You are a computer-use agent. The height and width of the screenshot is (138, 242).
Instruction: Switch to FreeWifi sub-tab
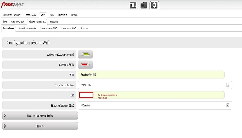click(54, 22)
